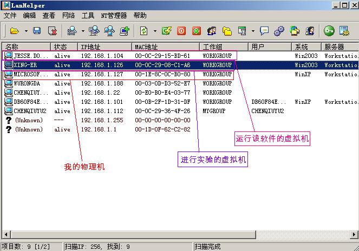Screen dimensions: 359x251
Task: Click MAC address 00-0C-29-36-4F-26
Action: tap(162, 111)
